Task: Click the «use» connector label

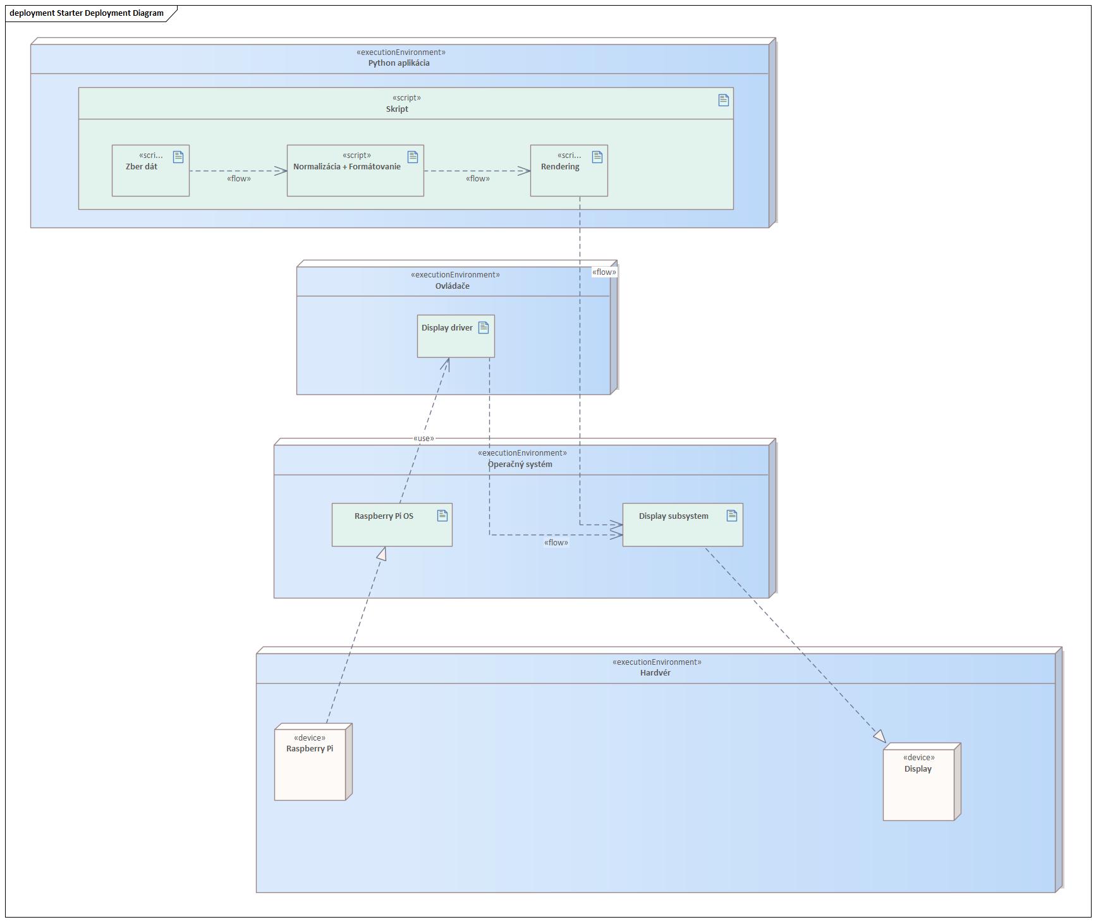Action: point(423,439)
